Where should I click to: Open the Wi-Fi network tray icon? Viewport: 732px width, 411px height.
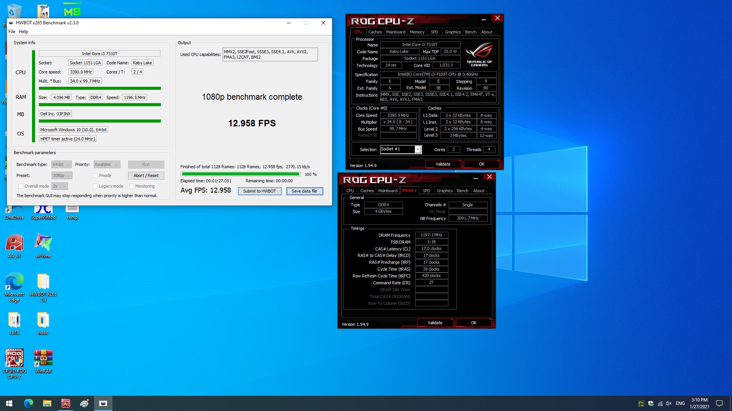point(660,404)
